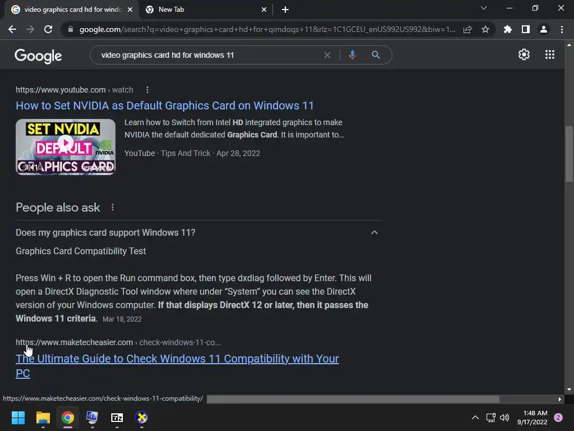Click inside the Google search field

209,55
